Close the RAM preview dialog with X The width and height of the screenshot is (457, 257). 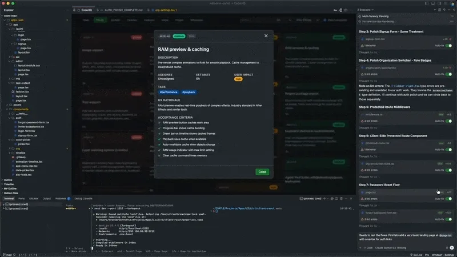point(266,35)
